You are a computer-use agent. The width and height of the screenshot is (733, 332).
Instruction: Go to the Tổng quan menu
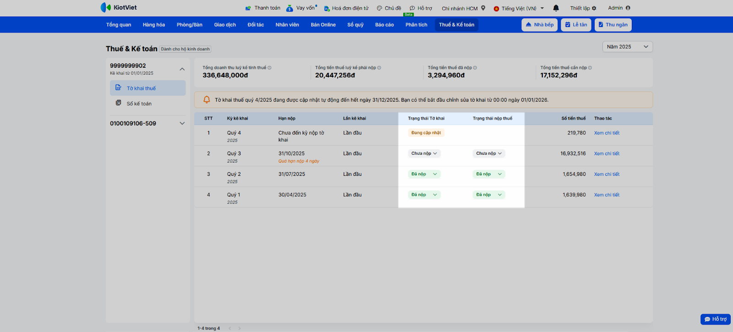pyautogui.click(x=119, y=25)
